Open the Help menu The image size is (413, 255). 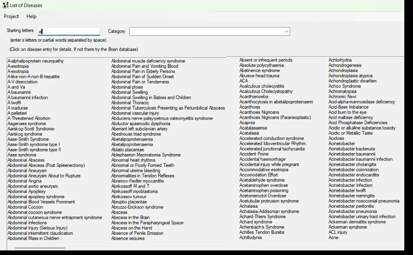click(x=31, y=17)
